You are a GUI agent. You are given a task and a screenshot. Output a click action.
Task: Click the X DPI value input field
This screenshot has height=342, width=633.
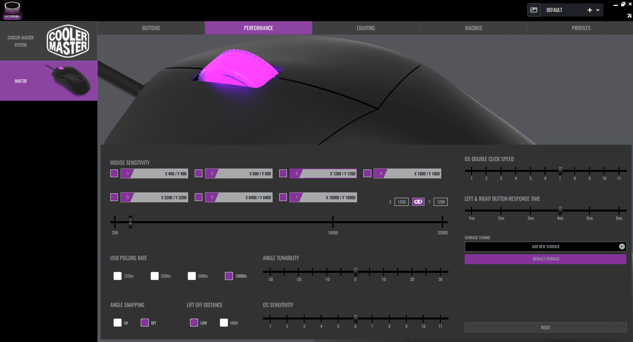coord(401,202)
